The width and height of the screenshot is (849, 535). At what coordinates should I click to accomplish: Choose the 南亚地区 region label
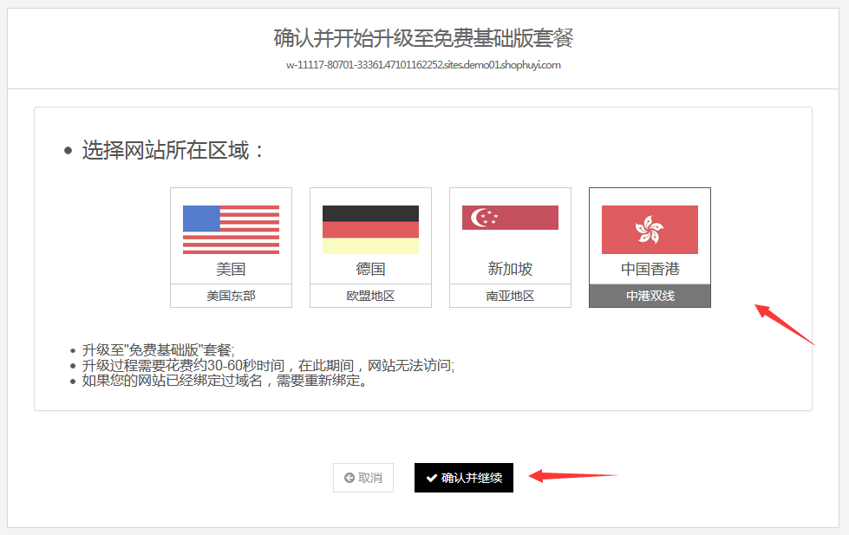[x=510, y=296]
